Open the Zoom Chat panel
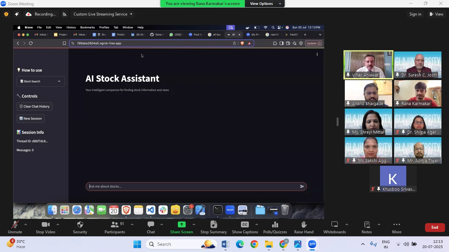Image resolution: width=449 pixels, height=252 pixels. click(x=151, y=225)
